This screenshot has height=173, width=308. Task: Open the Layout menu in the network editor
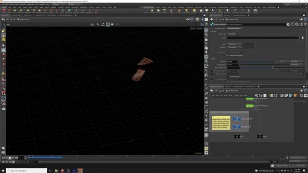236,96
